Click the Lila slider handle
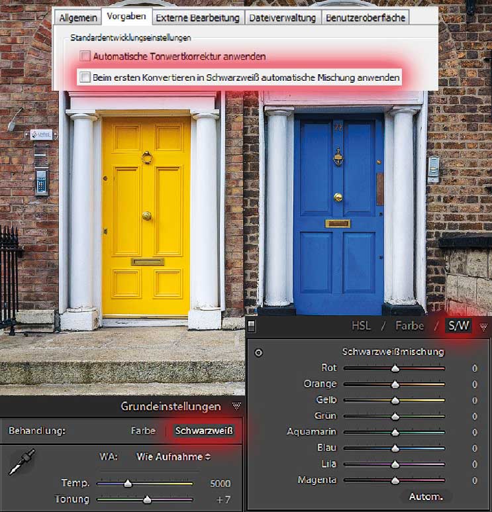 [x=395, y=464]
